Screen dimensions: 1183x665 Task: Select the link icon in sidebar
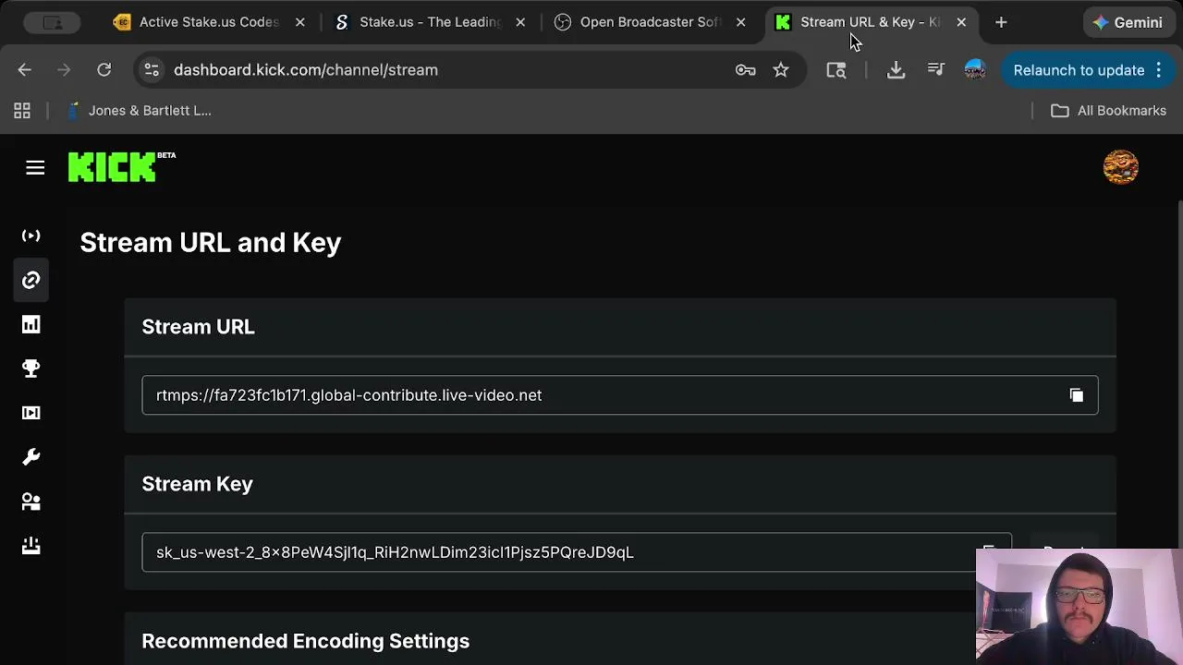click(31, 280)
